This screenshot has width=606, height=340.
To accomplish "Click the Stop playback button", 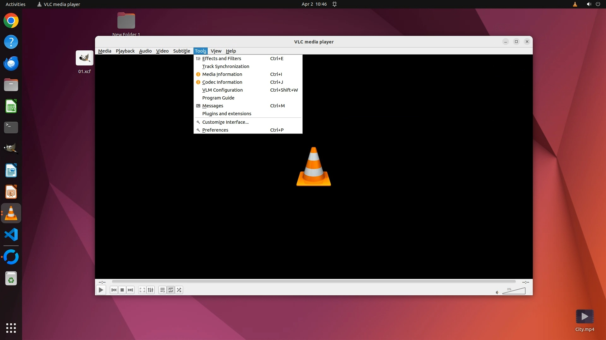I will tap(122, 290).
